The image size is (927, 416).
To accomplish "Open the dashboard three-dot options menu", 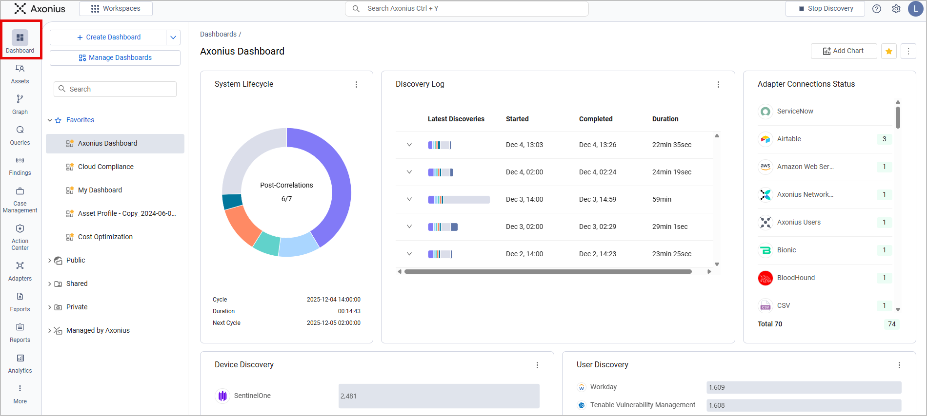I will 908,51.
